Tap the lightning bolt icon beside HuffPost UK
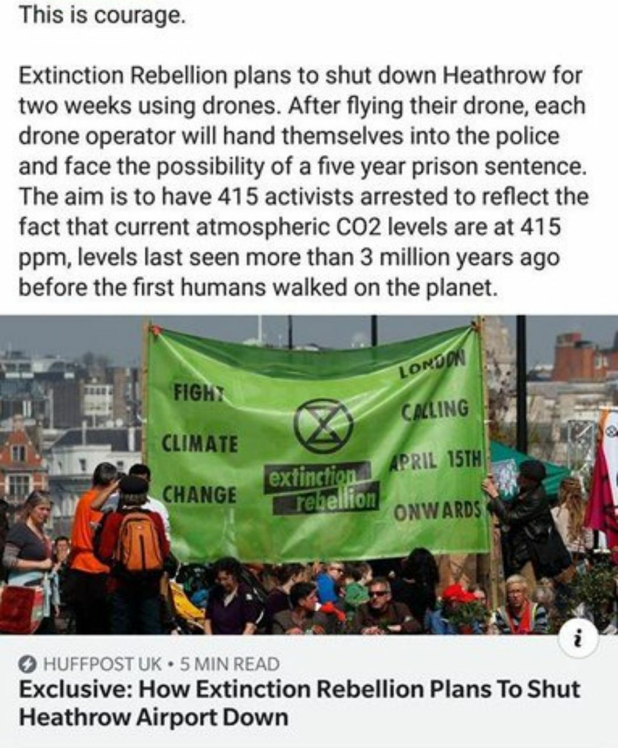The image size is (618, 748). click(28, 664)
